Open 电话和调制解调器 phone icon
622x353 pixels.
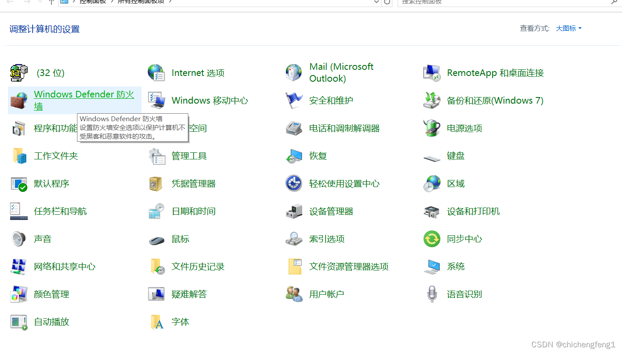294,128
